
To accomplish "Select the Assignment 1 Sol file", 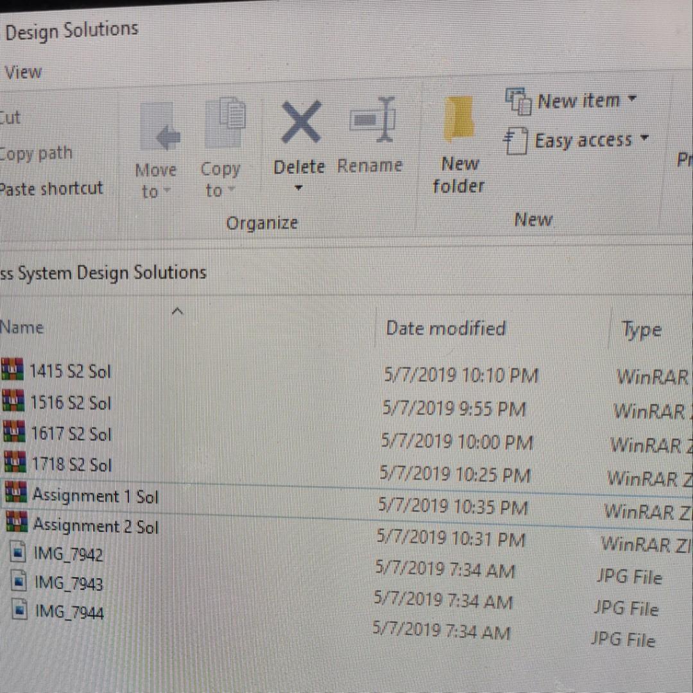I will click(x=95, y=495).
